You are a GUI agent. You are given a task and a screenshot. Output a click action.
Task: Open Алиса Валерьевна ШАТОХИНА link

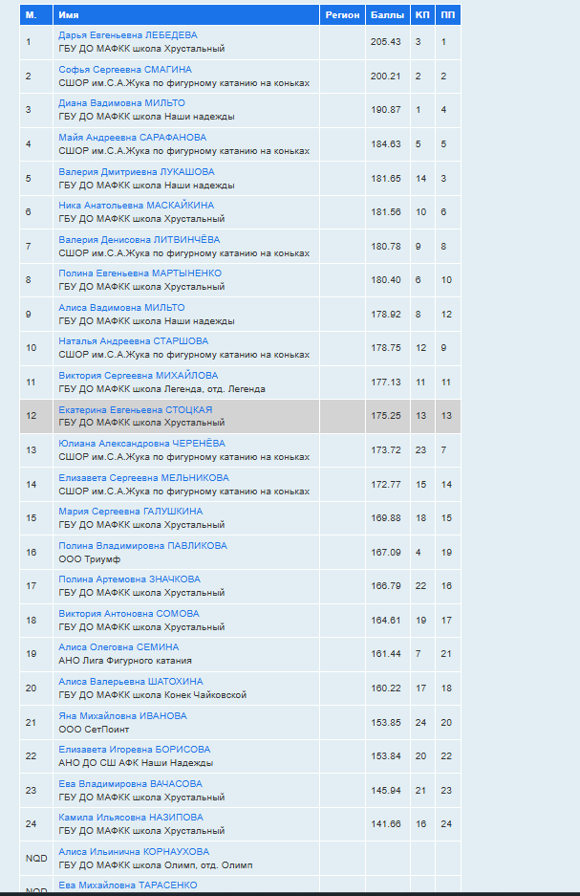(x=131, y=683)
